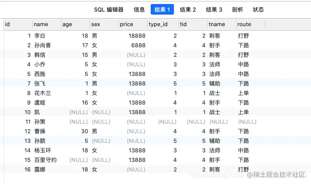Switch to the 状态 tab
311x184 pixels.
[258, 10]
